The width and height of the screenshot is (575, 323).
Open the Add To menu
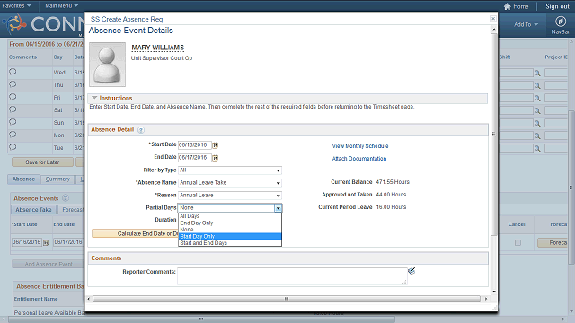click(x=526, y=24)
